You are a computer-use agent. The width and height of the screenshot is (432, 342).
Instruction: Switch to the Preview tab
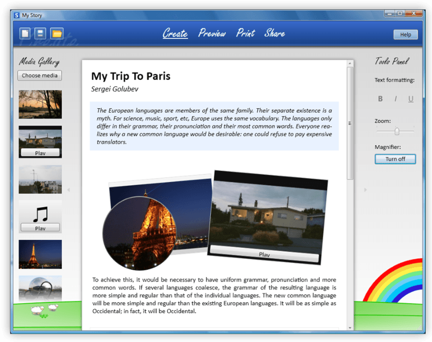tap(212, 33)
